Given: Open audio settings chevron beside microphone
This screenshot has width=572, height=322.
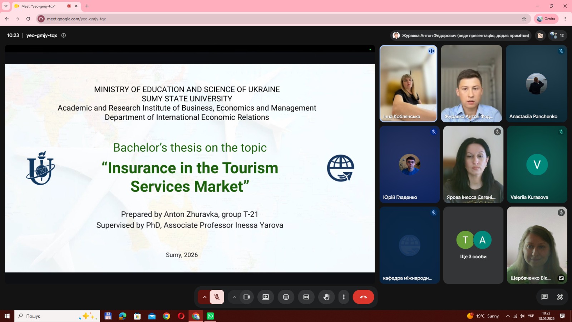Looking at the screenshot, I should click(x=204, y=297).
